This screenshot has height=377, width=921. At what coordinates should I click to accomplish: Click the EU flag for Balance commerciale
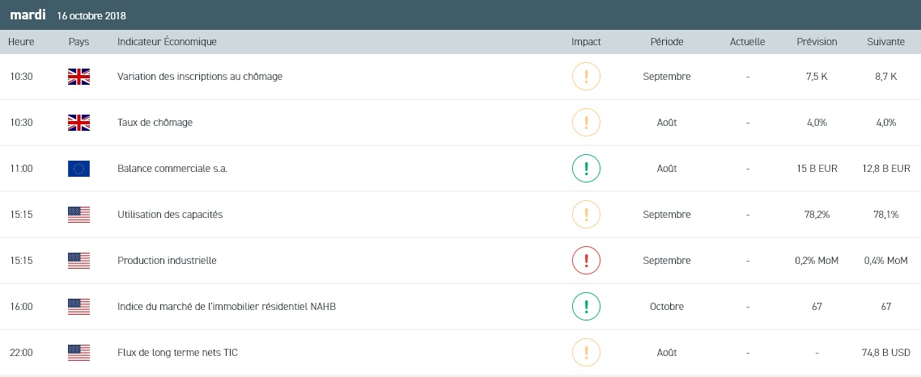tap(79, 169)
